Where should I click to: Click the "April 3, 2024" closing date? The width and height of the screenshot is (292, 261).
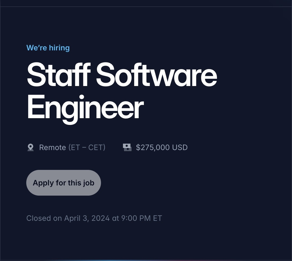click(x=87, y=218)
